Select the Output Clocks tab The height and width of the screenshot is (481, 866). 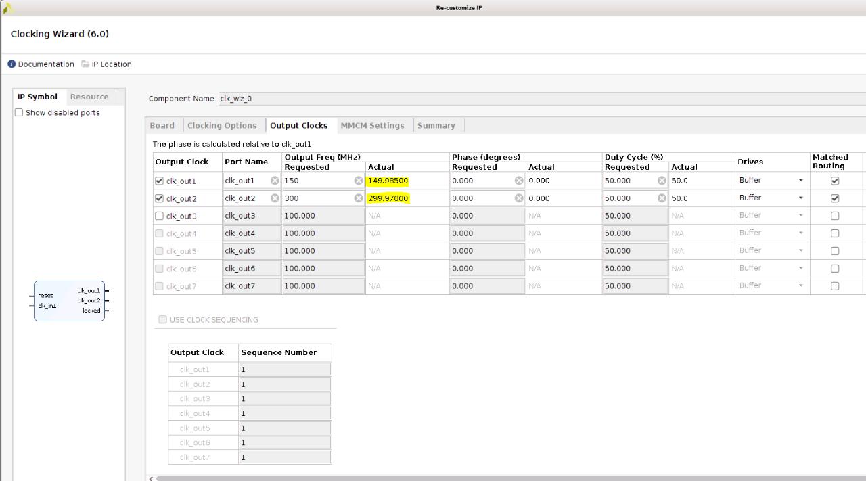point(298,125)
